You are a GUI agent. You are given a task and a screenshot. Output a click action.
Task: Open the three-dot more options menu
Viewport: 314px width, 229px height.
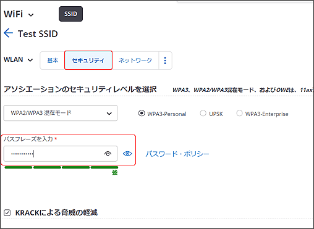coord(165,60)
